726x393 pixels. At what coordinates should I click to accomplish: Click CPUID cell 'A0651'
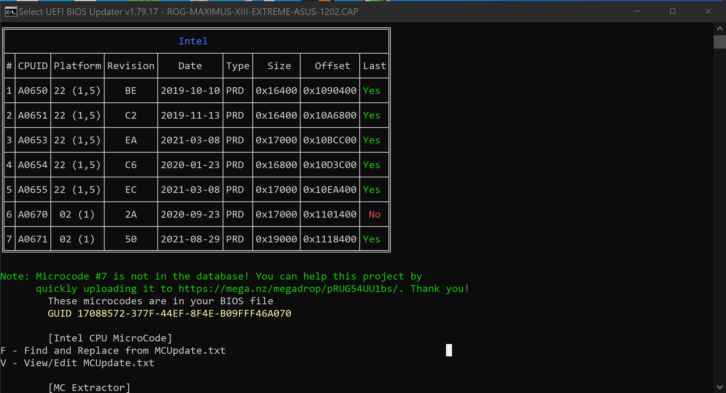point(33,115)
